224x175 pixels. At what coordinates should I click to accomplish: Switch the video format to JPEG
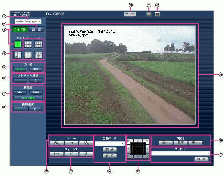click(36, 68)
